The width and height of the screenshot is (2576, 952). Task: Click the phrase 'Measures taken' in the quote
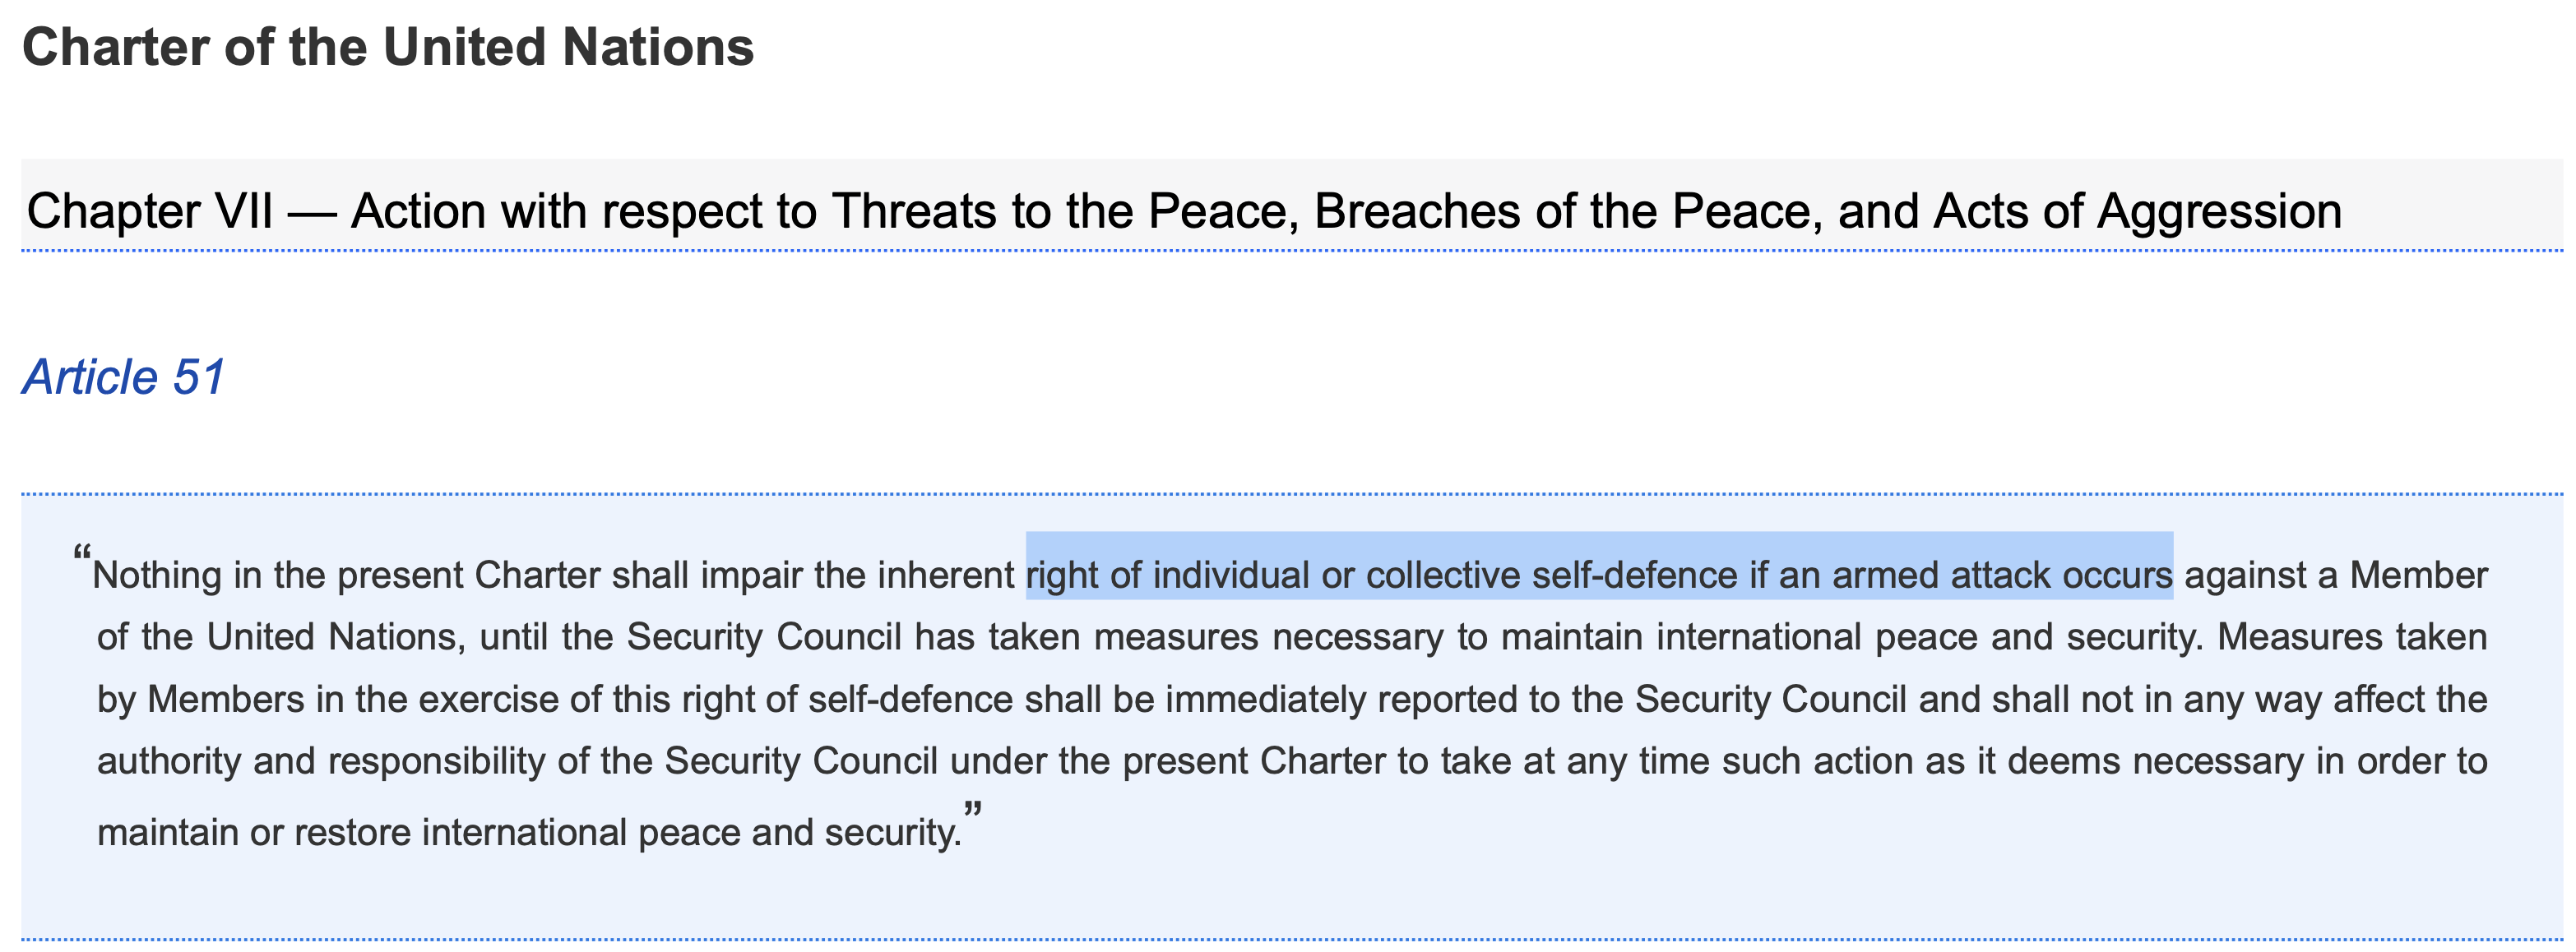pyautogui.click(x=2352, y=637)
